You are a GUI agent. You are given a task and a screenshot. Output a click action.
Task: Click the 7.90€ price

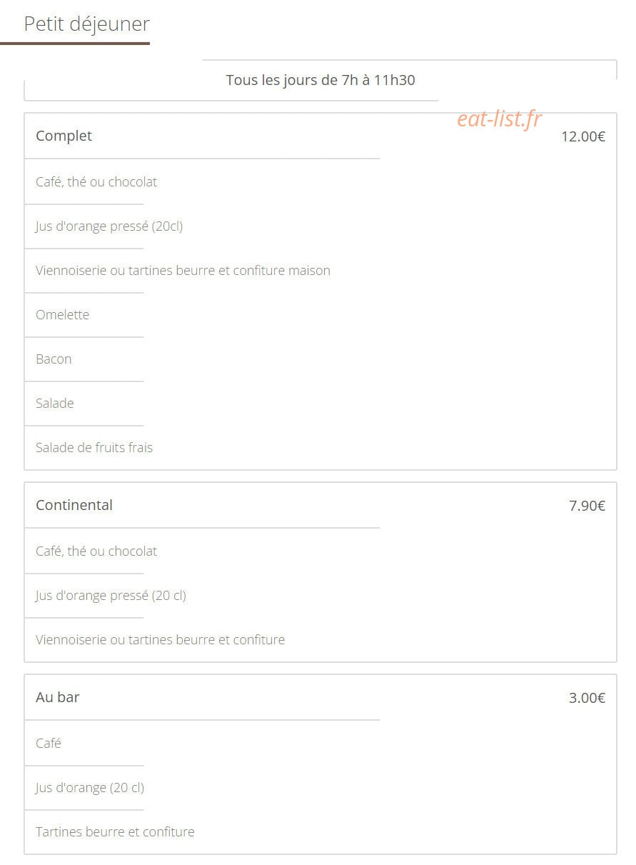[587, 506]
